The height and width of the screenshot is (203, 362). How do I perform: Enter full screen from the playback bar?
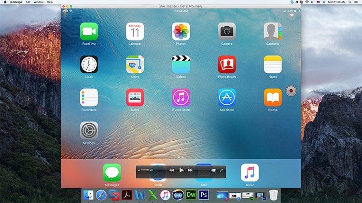point(221,170)
